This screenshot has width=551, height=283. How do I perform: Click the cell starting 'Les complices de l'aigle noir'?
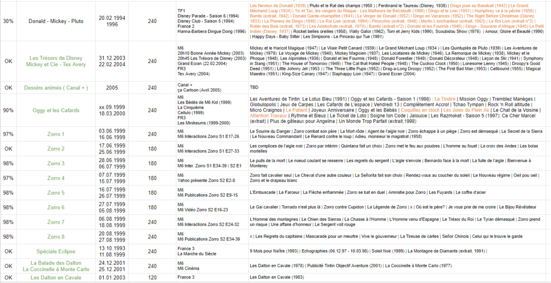point(397,149)
